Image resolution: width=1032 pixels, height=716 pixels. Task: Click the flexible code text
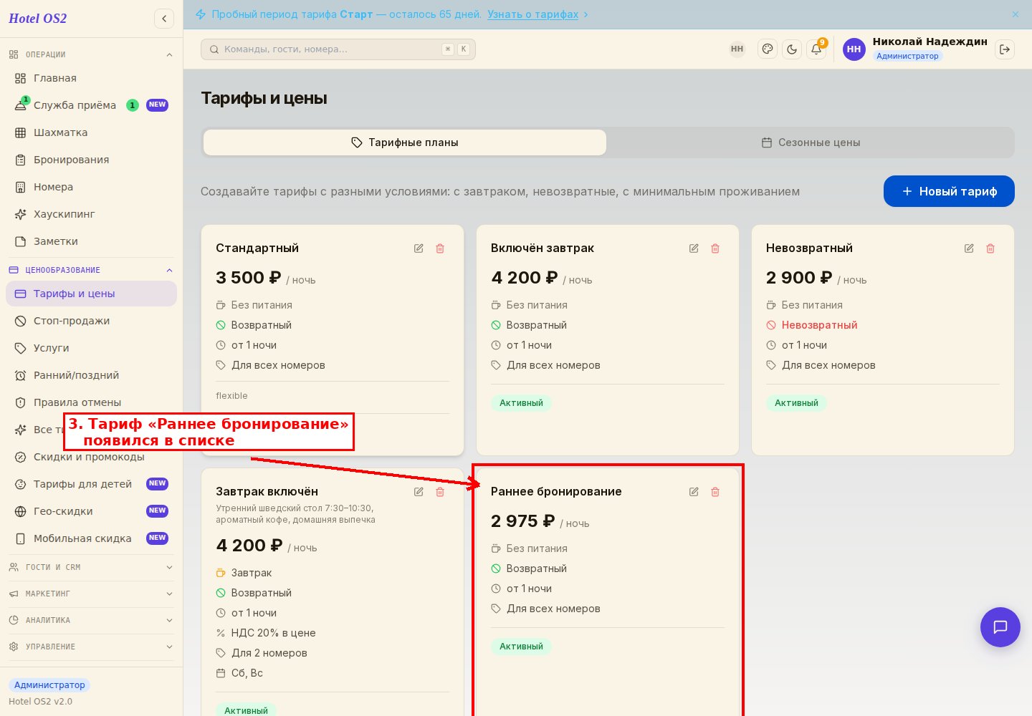[x=231, y=396]
